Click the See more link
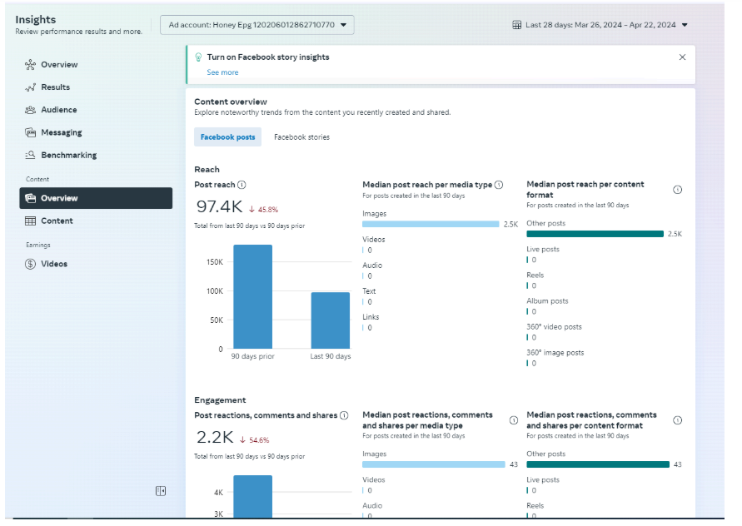 point(222,72)
